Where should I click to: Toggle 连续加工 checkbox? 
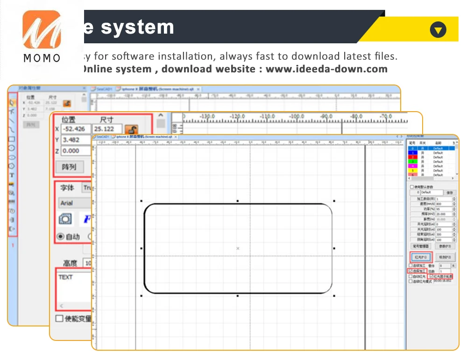click(x=410, y=265)
